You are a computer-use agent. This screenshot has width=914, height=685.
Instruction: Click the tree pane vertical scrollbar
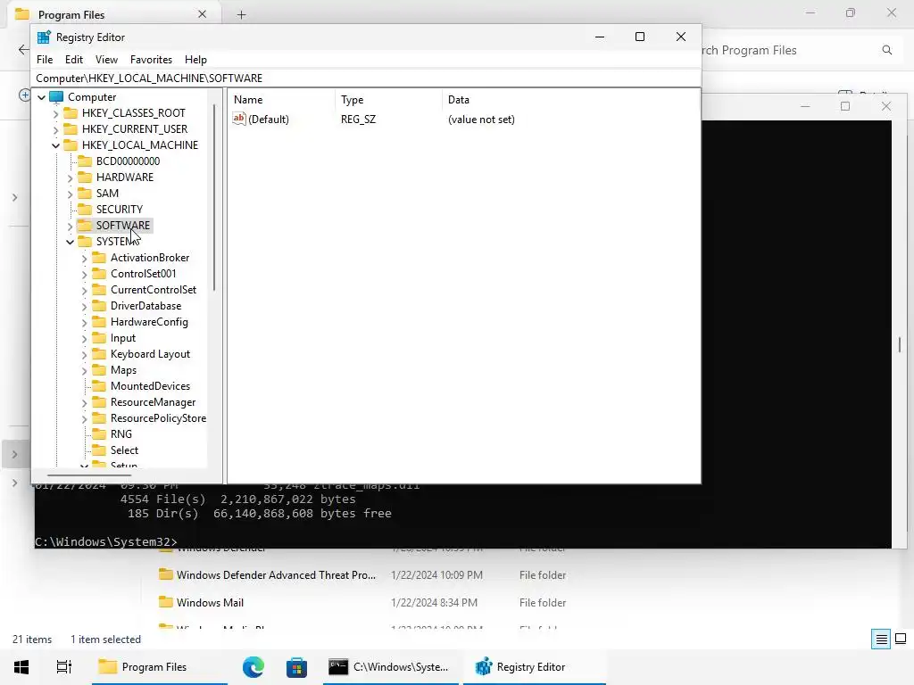pyautogui.click(x=214, y=198)
